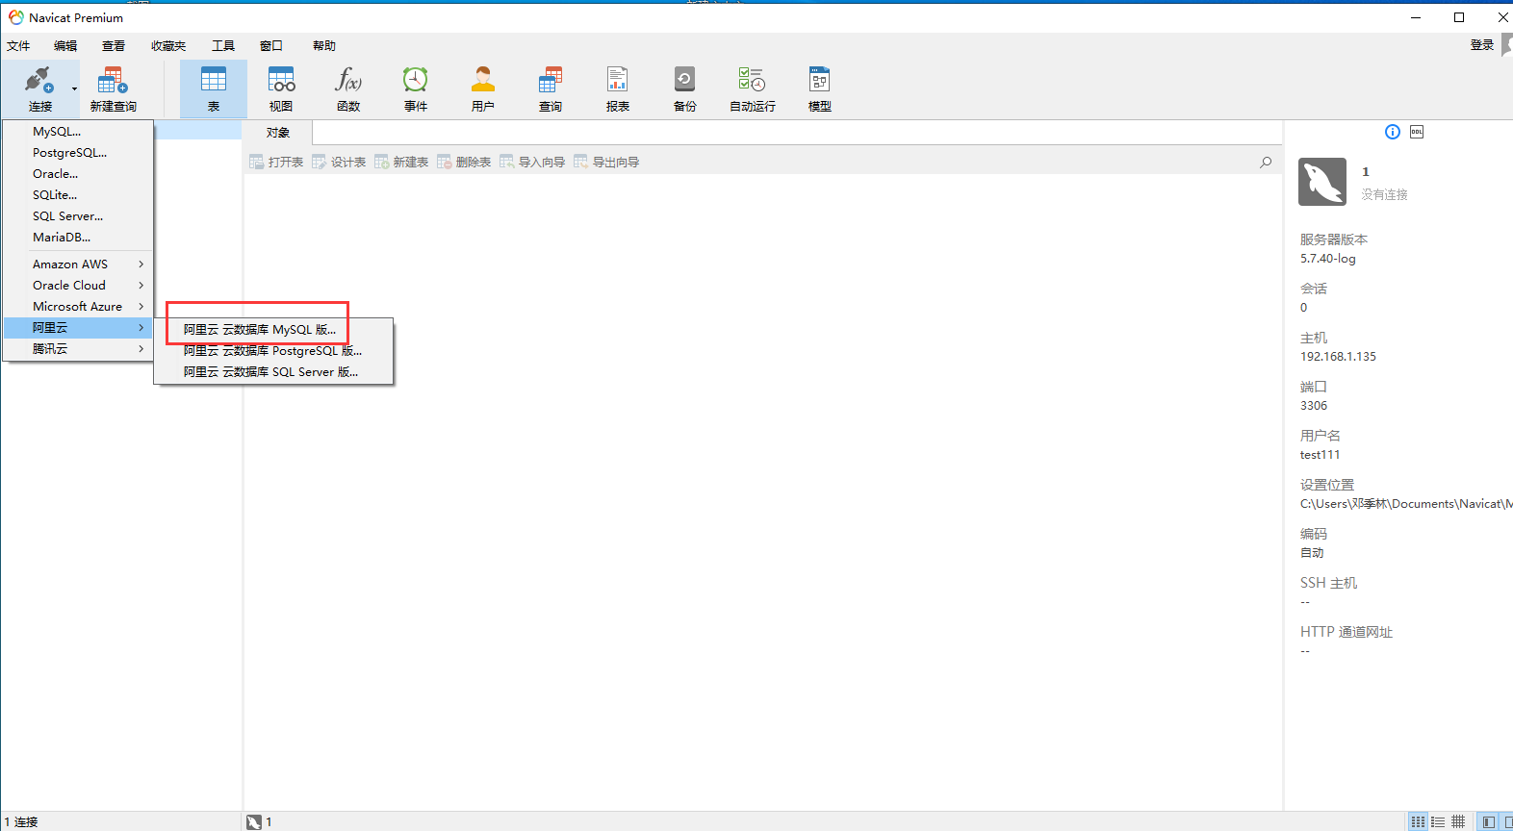
Task: Expand the Amazon AWS submenu
Action: point(78,264)
